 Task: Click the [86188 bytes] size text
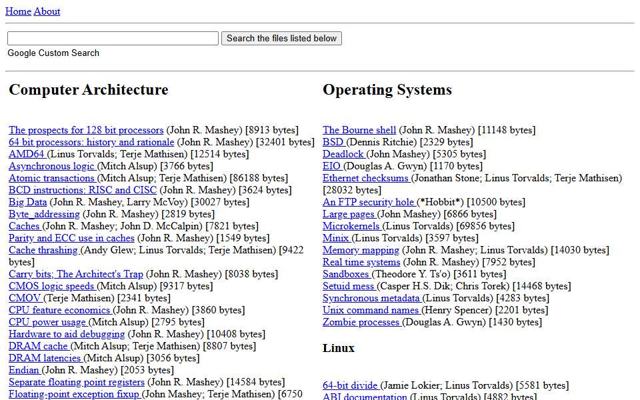tap(259, 179)
